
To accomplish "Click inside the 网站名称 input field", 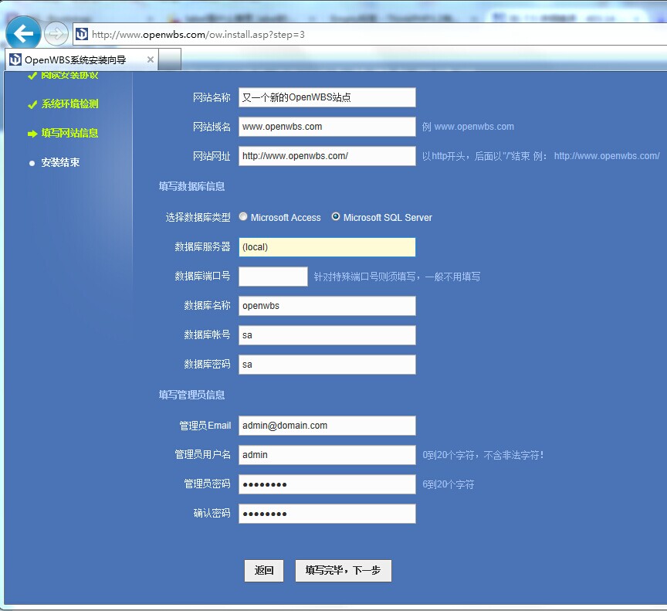I will coord(327,97).
